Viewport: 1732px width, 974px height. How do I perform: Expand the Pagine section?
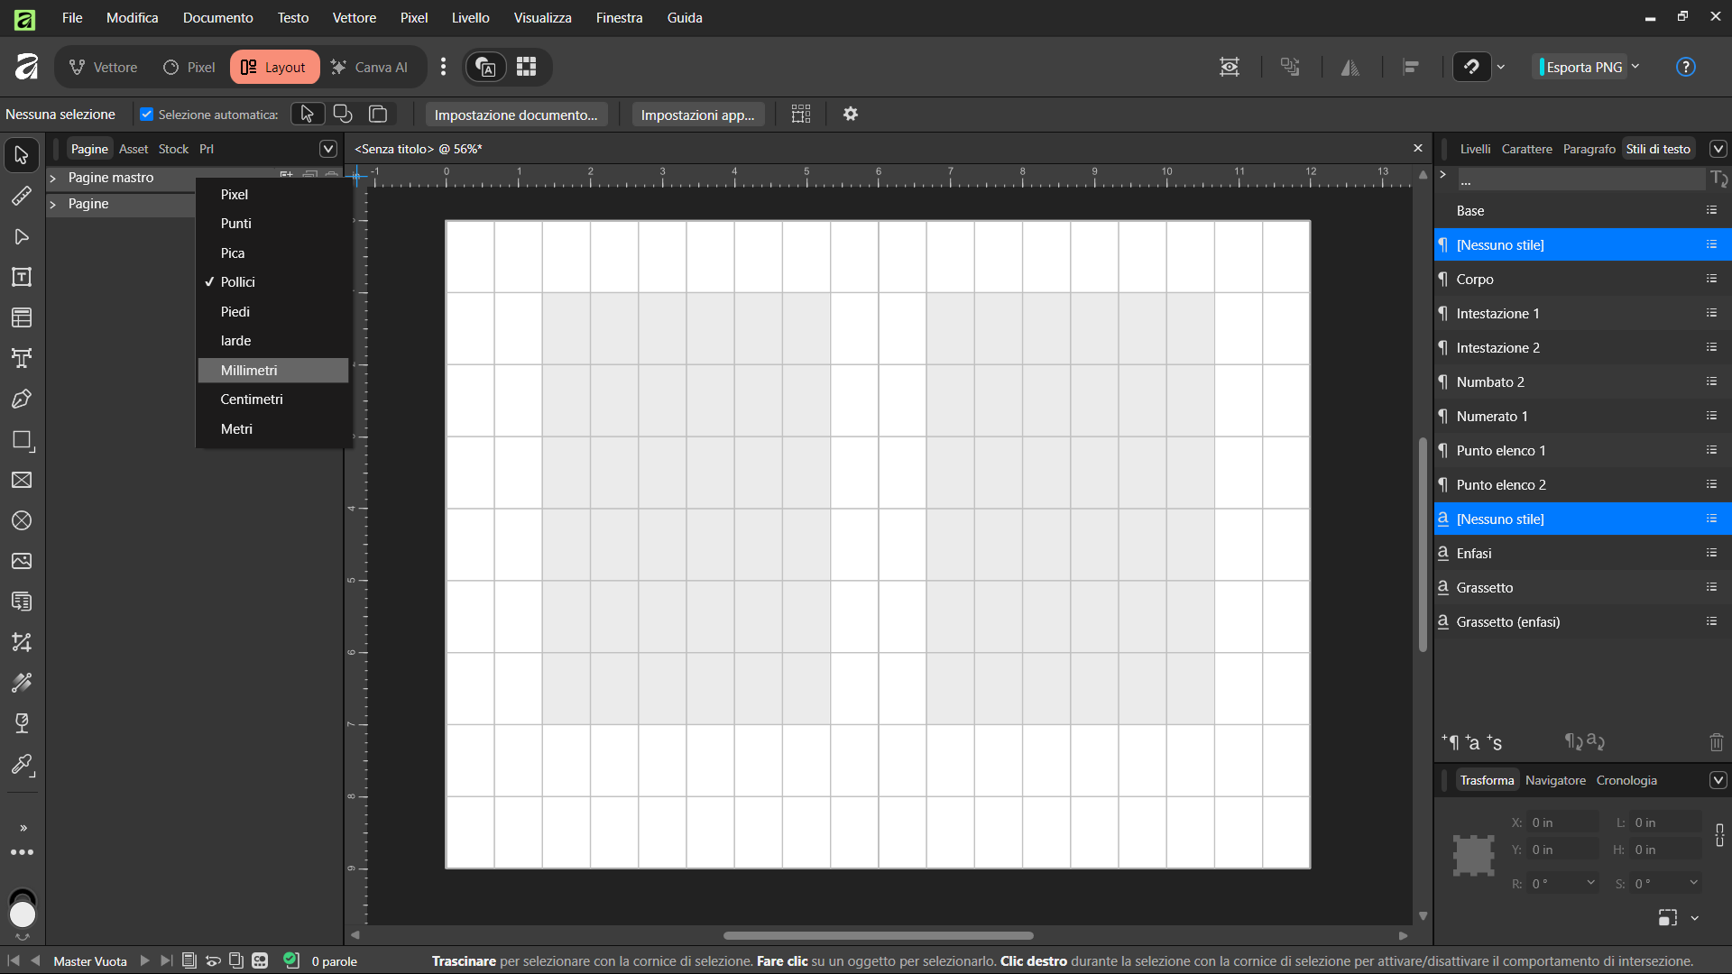(x=53, y=204)
